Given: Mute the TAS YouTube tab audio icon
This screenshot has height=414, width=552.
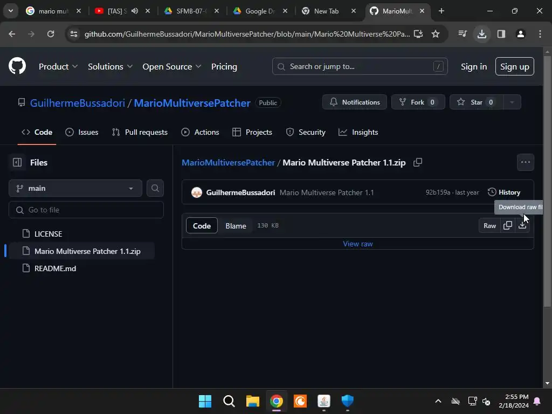Looking at the screenshot, I should [x=135, y=11].
